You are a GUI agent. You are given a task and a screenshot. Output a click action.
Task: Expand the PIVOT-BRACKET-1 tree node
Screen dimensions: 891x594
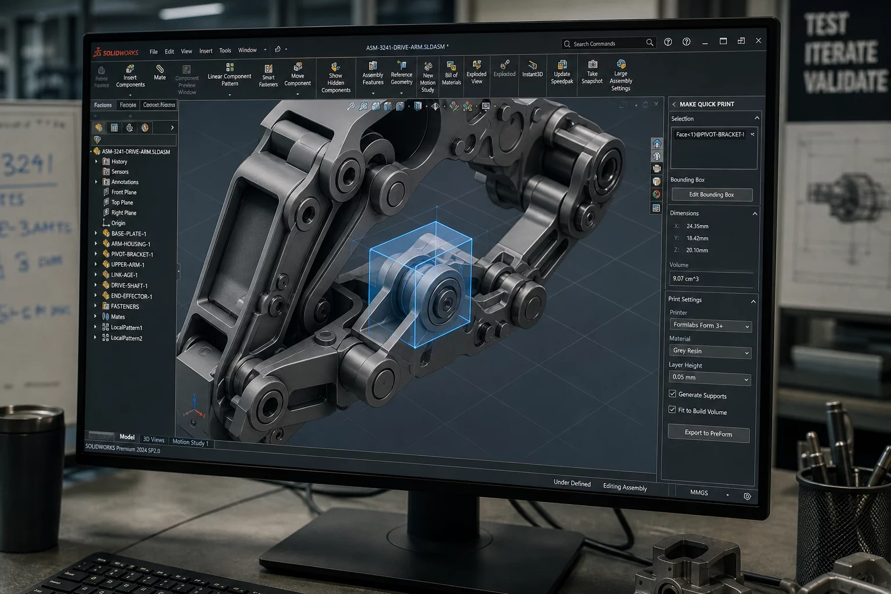pos(96,254)
